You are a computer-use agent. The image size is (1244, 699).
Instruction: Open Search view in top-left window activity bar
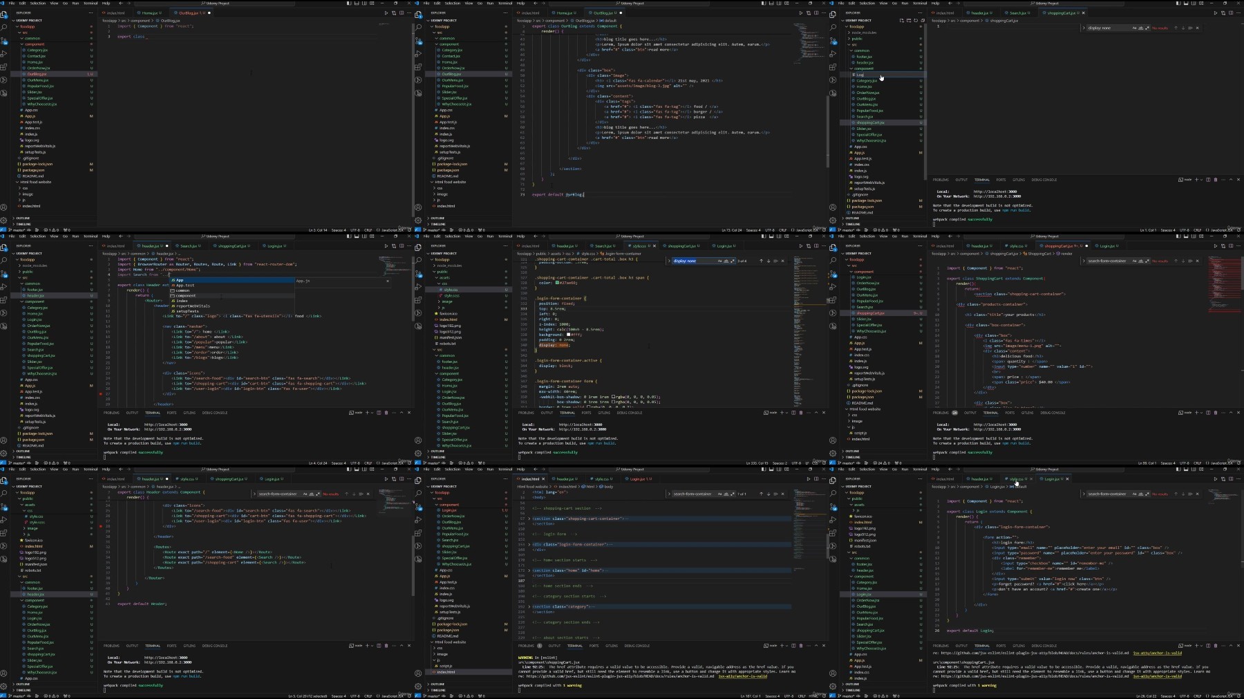point(4,28)
